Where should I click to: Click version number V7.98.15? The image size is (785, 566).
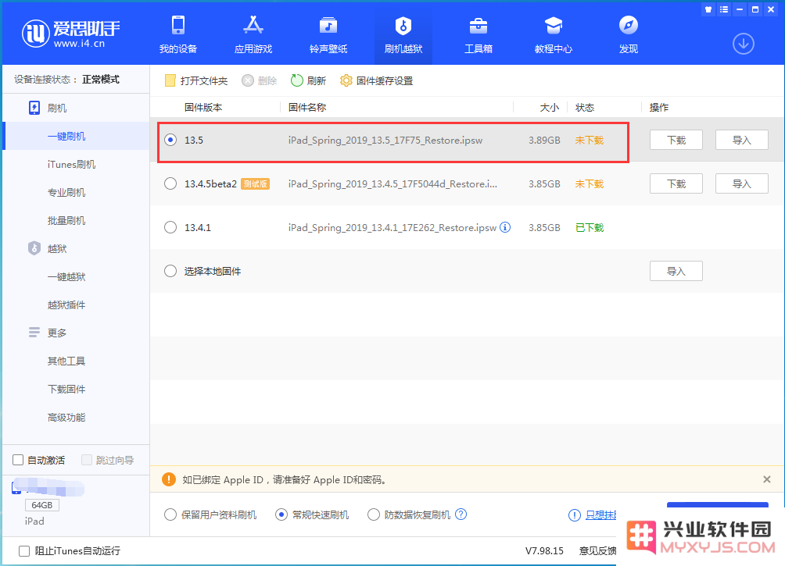coord(544,551)
